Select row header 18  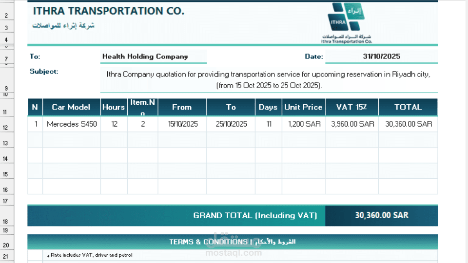click(6, 216)
